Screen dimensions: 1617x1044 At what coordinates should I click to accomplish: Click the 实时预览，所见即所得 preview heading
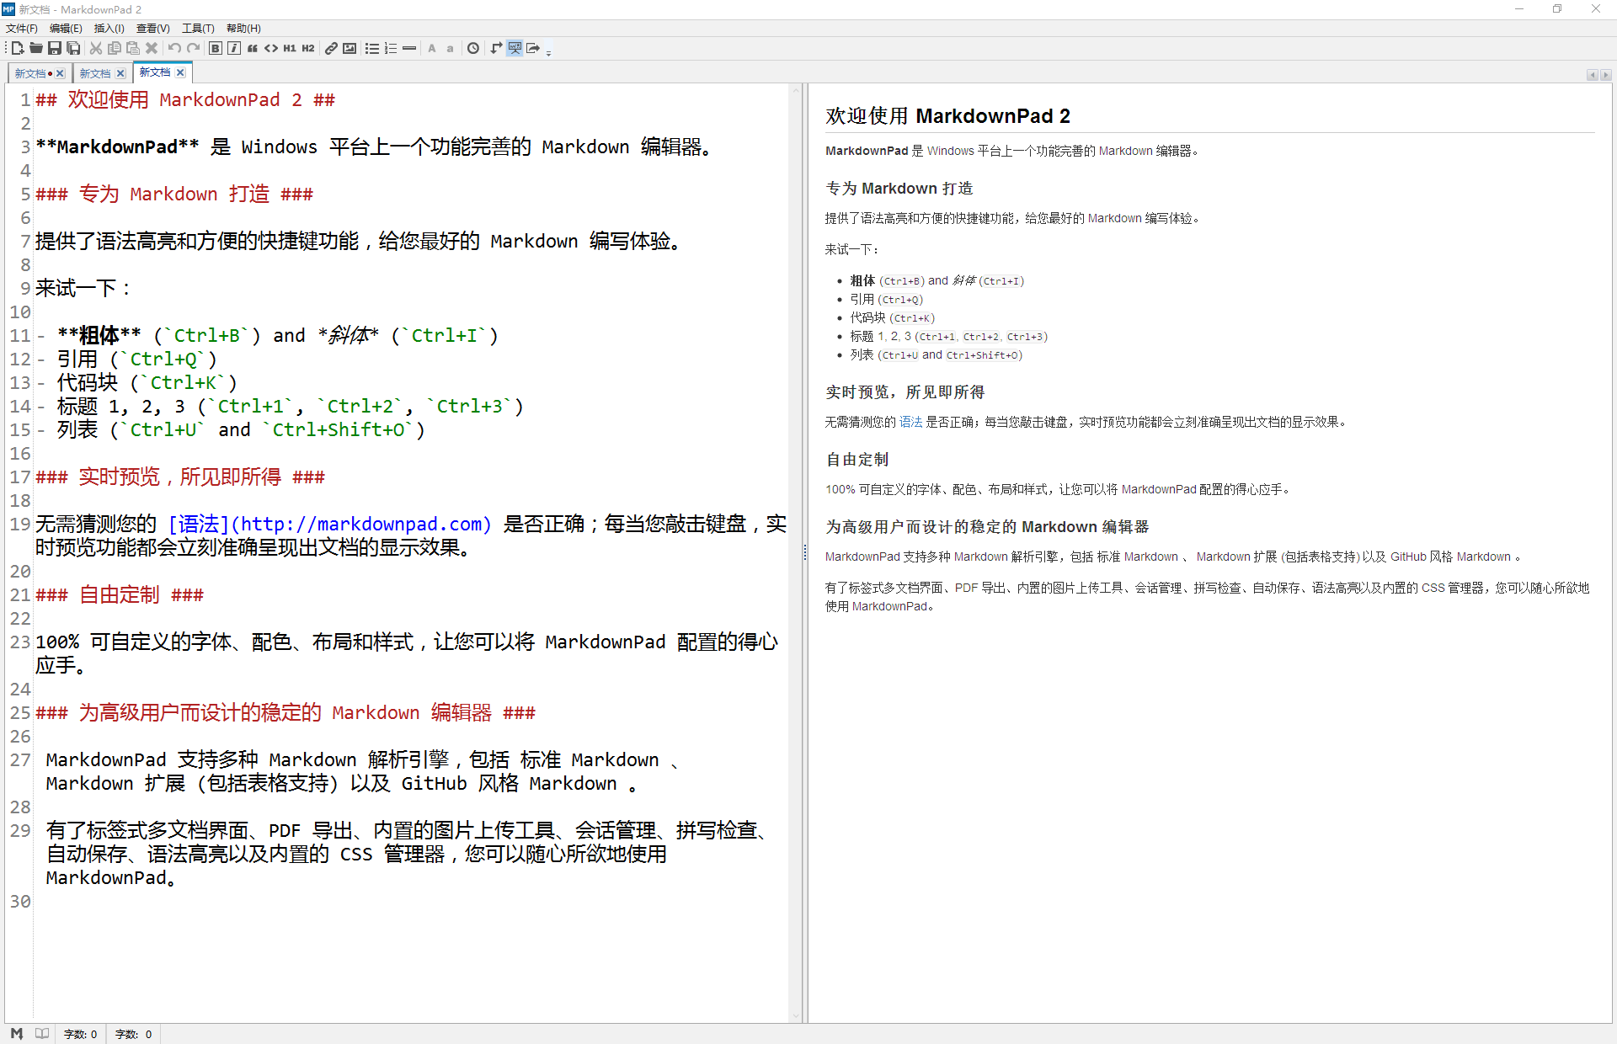point(905,391)
